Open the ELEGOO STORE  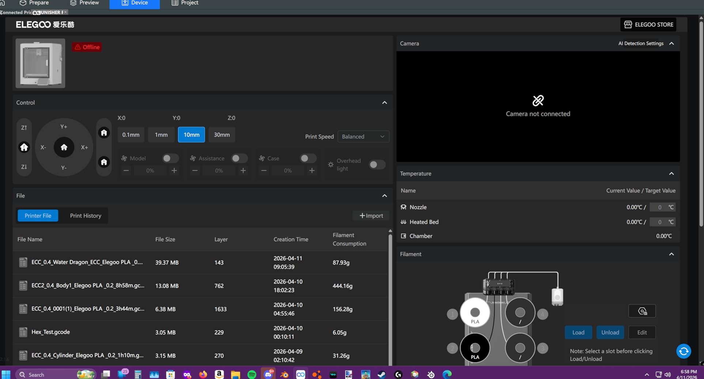click(x=648, y=24)
